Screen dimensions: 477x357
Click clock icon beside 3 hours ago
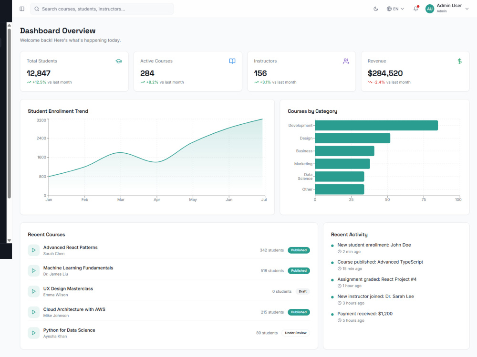340,303
